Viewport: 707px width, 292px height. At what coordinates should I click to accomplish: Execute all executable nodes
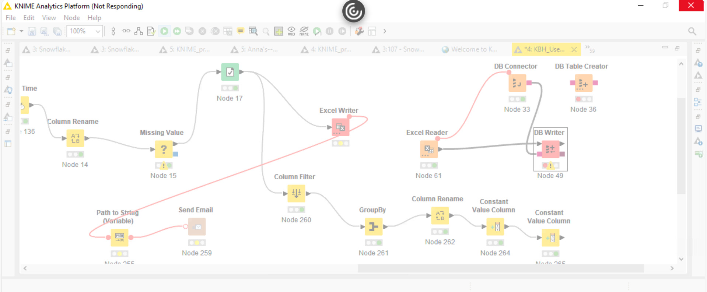[177, 31]
